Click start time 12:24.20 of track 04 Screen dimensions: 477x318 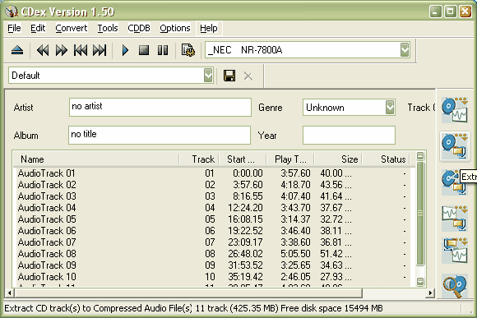[245, 208]
